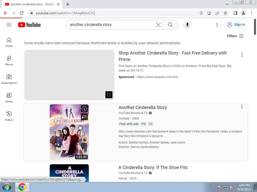This screenshot has width=257, height=192.
Task: Click the 1:31:57 duration badge
Action: 82,157
